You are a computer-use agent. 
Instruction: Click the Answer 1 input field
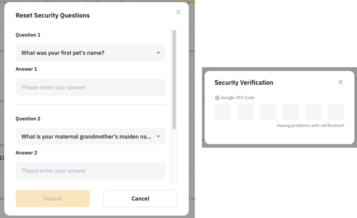90,88
